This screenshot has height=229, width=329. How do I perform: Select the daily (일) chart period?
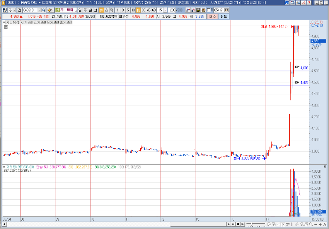[x=80, y=10]
